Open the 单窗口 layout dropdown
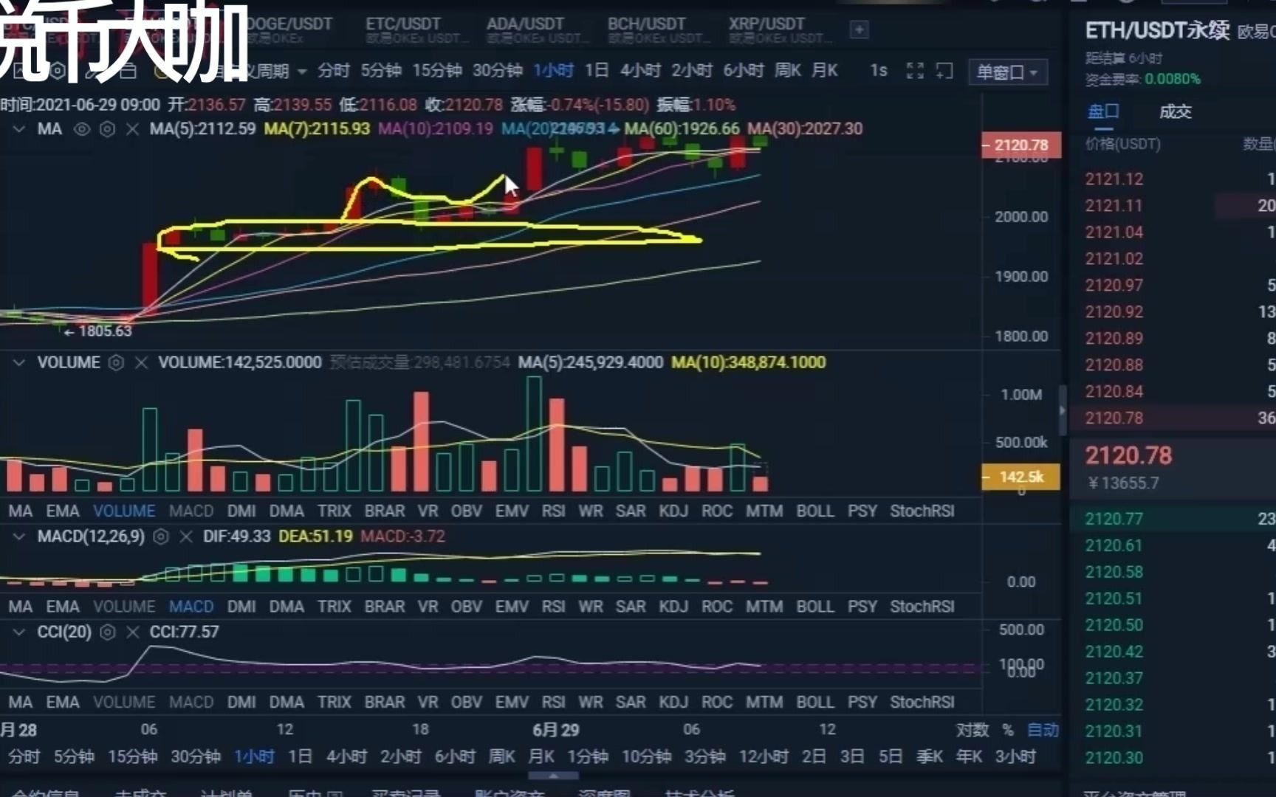Viewport: 1276px width, 797px height. click(x=1007, y=72)
